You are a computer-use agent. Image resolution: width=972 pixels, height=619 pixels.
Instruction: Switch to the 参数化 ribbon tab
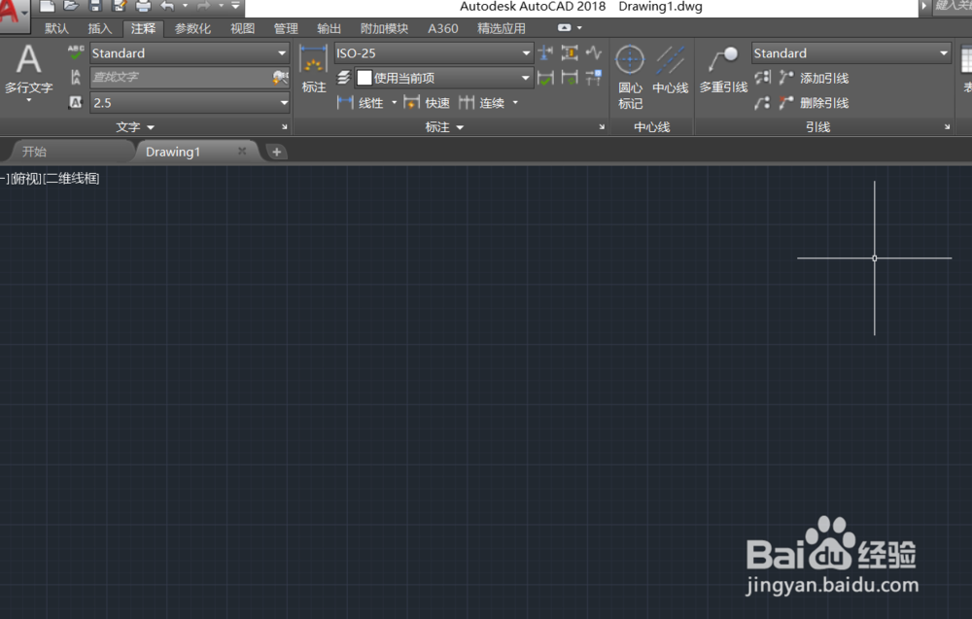192,28
